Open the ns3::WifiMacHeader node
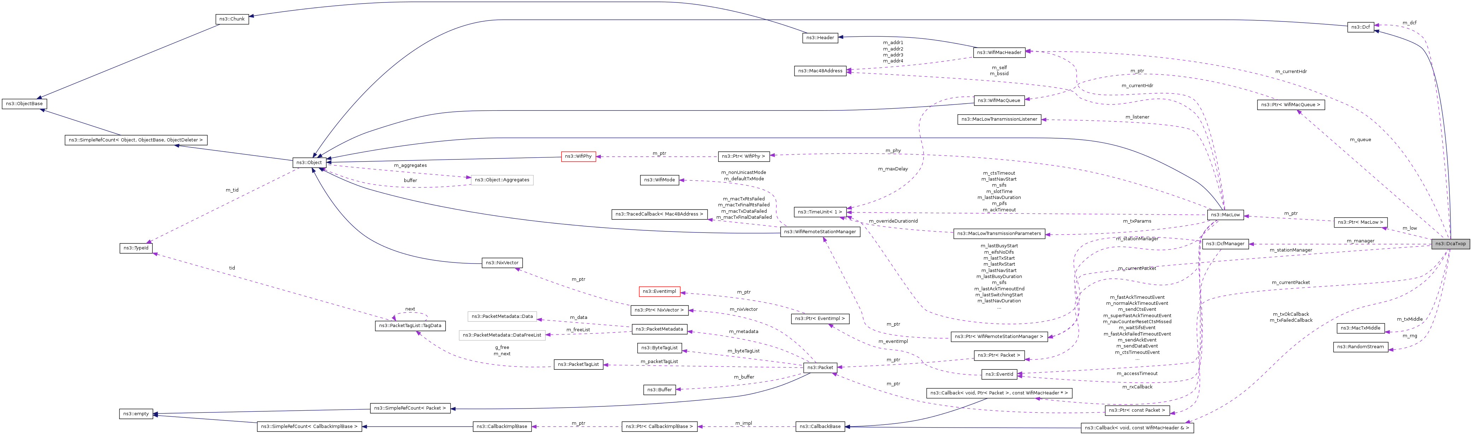The image size is (1472, 435). click(999, 53)
